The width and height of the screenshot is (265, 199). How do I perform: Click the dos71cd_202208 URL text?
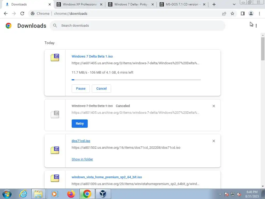coord(126,147)
